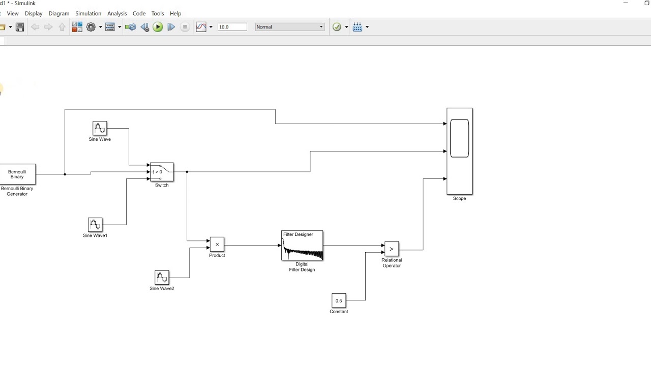
Task: Click the 'Bernoulli Binary Generator' label text
Action: point(17,191)
